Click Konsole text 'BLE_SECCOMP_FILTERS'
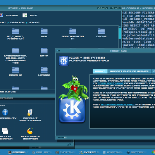 pyautogui.click(x=138, y=13)
